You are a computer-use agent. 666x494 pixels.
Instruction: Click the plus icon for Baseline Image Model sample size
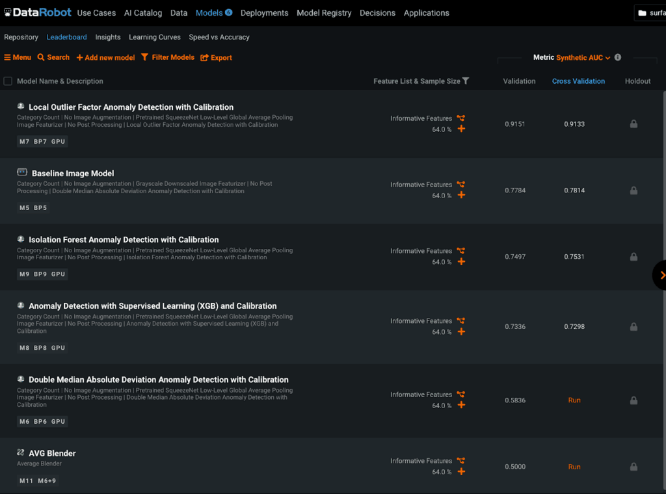pos(461,195)
